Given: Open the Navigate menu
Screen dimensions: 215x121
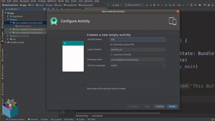Looking at the screenshot, I should tap(24, 1).
